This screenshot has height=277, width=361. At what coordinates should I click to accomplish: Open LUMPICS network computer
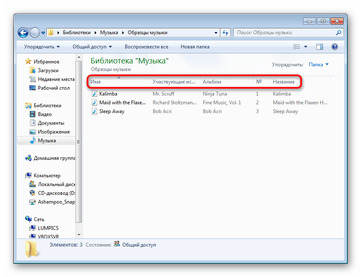48,228
